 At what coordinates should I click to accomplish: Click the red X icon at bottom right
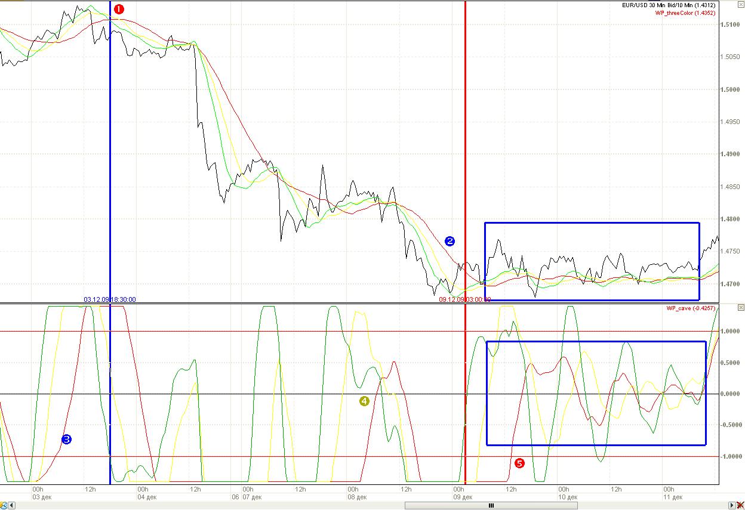coord(740,505)
